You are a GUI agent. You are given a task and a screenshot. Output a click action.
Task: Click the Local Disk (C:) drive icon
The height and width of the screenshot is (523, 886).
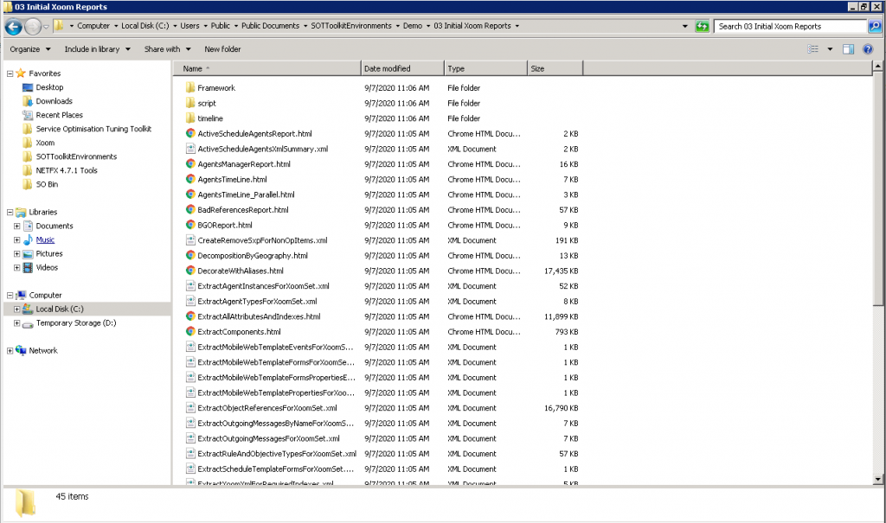click(x=27, y=309)
